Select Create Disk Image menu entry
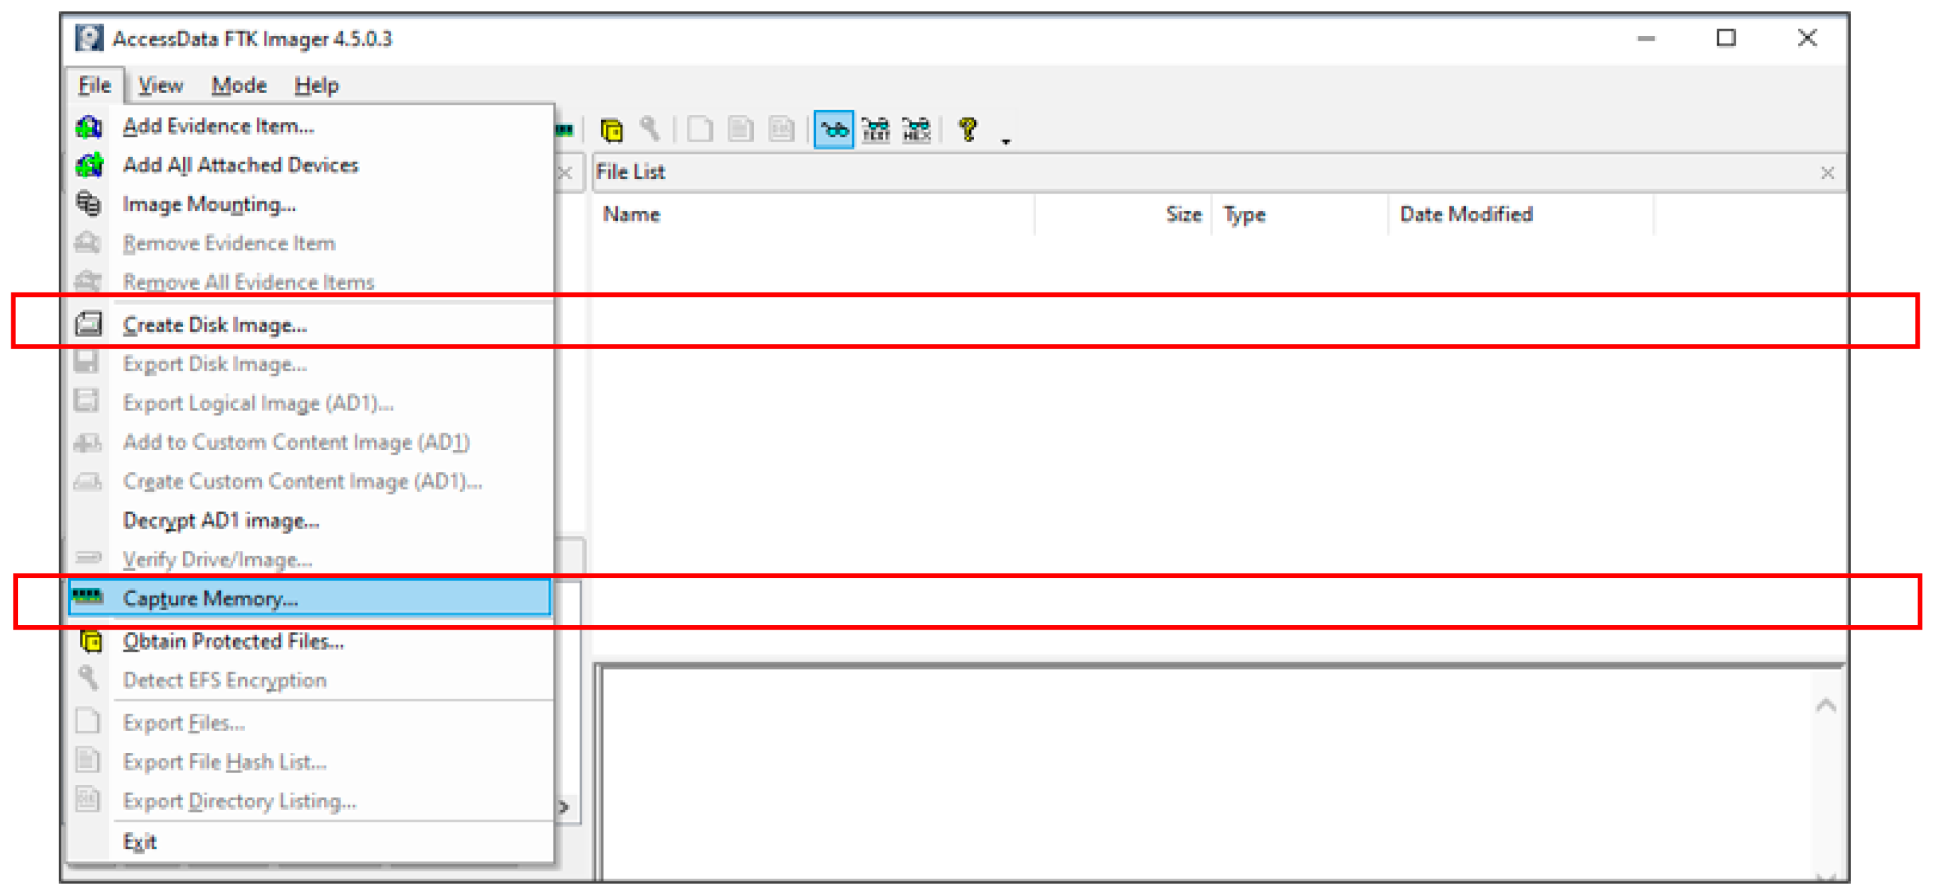Image resolution: width=1933 pixels, height=896 pixels. point(215,324)
